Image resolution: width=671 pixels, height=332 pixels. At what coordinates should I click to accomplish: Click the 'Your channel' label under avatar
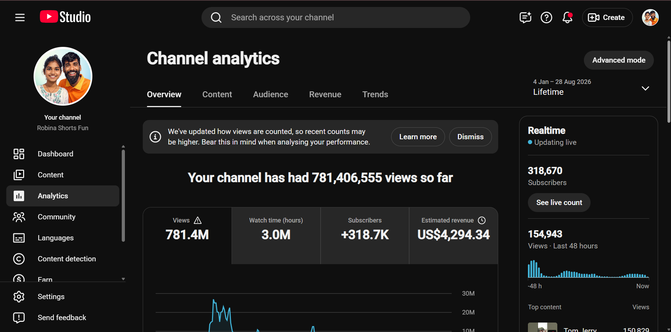click(x=63, y=118)
